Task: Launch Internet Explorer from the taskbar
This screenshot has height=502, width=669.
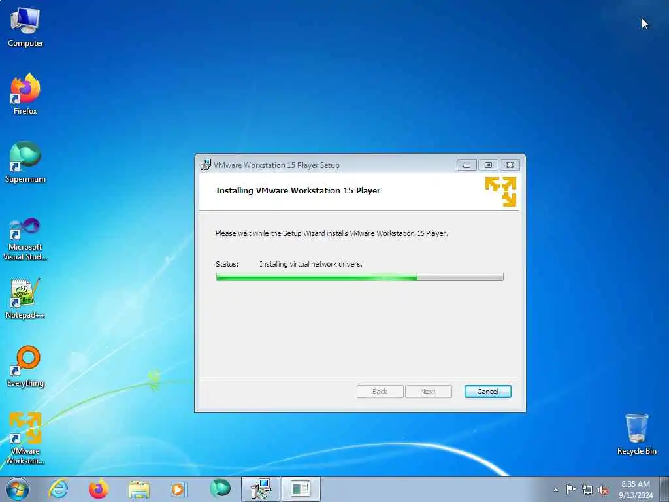Action: click(58, 489)
